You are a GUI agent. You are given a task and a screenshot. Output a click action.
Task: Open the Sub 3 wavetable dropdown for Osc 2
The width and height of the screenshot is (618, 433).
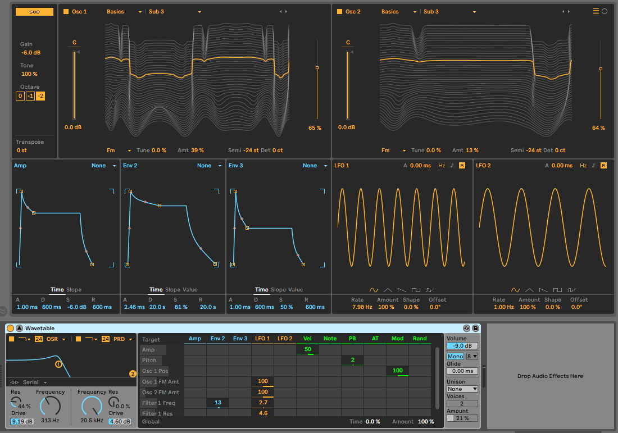coord(444,11)
